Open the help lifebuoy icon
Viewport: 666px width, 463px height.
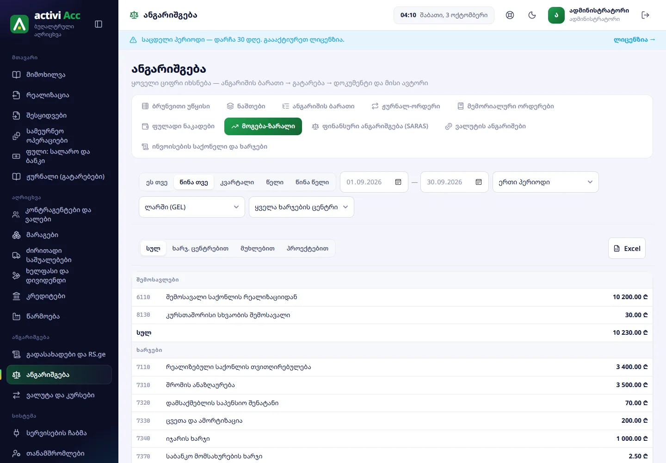click(x=510, y=15)
